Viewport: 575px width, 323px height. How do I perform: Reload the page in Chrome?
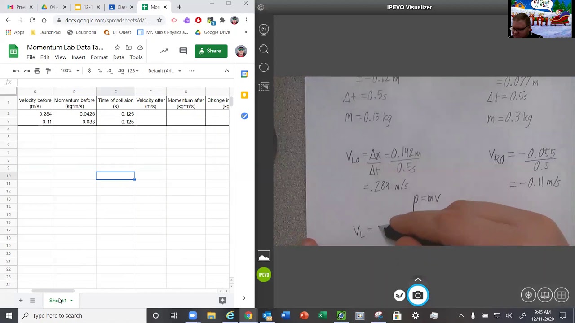point(32,20)
